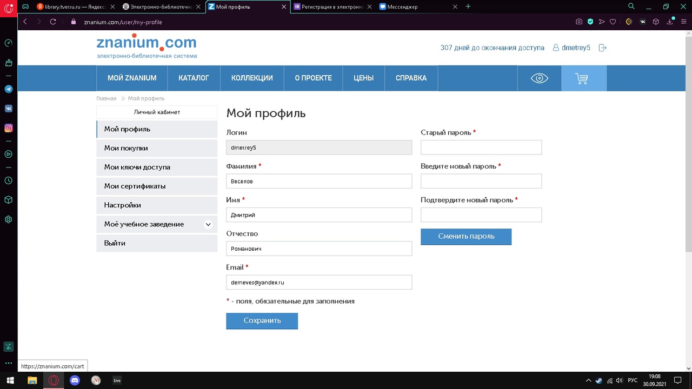Open the snapshot camera icon in address bar
Image resolution: width=692 pixels, height=389 pixels.
[579, 22]
